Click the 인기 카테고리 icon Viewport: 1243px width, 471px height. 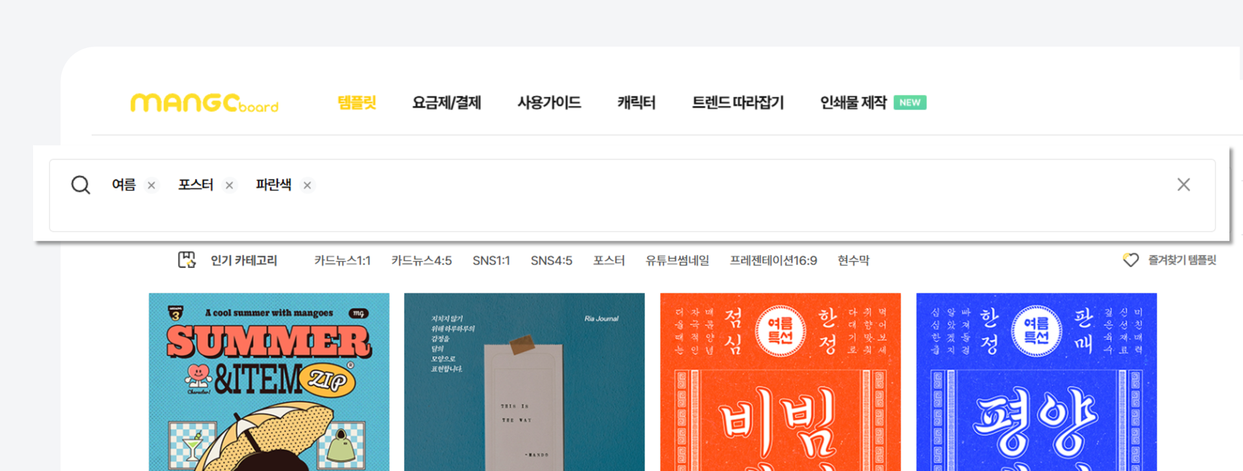click(x=186, y=260)
